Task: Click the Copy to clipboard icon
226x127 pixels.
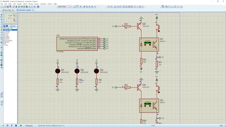Action: click(x=118, y=7)
